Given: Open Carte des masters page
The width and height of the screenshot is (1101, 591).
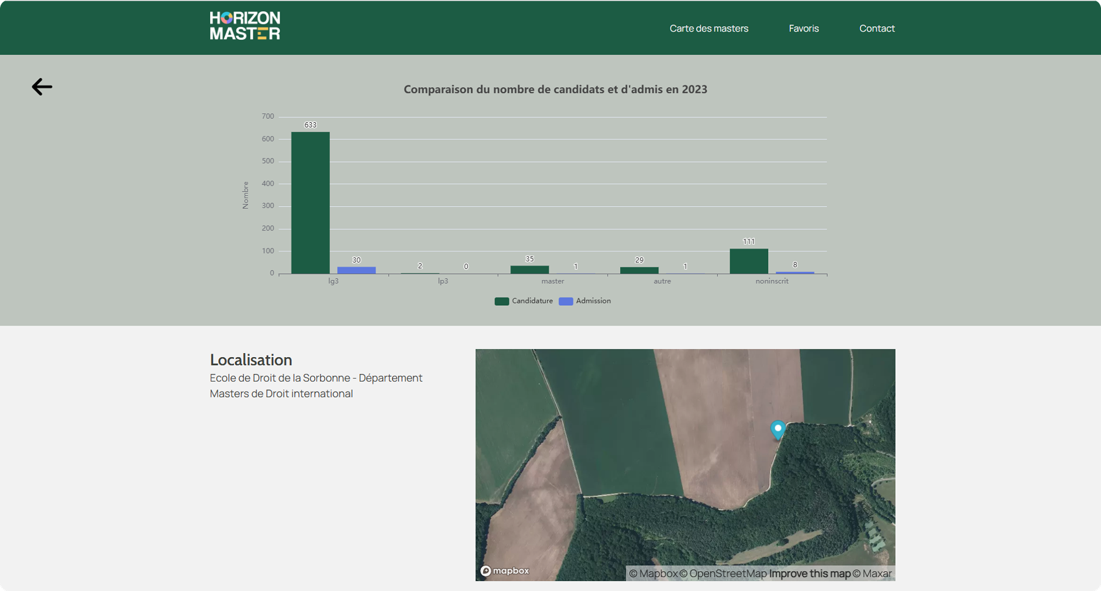Looking at the screenshot, I should (x=708, y=28).
